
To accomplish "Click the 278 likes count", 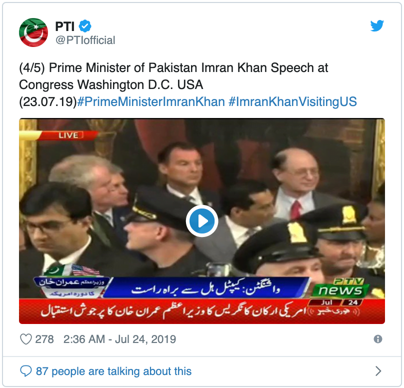I will [44, 339].
